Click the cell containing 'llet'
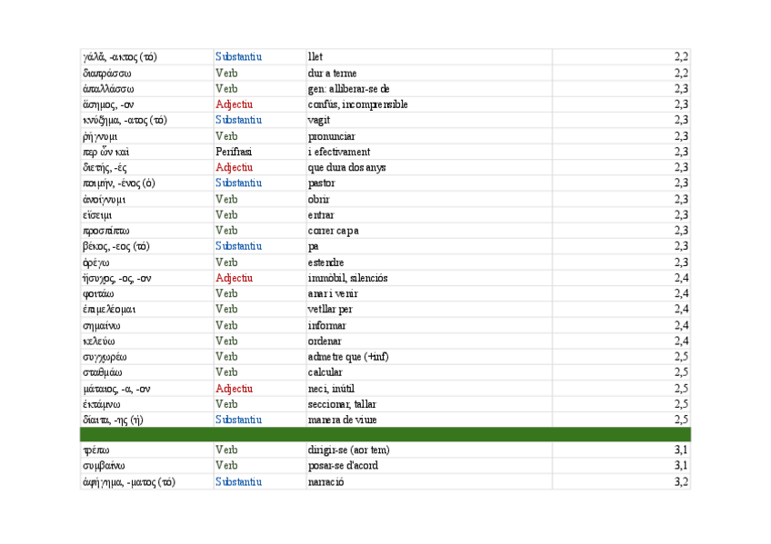Screen dimensions: 771x544 (315, 57)
